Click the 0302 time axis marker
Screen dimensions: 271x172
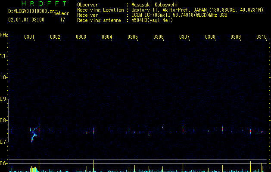[55, 37]
